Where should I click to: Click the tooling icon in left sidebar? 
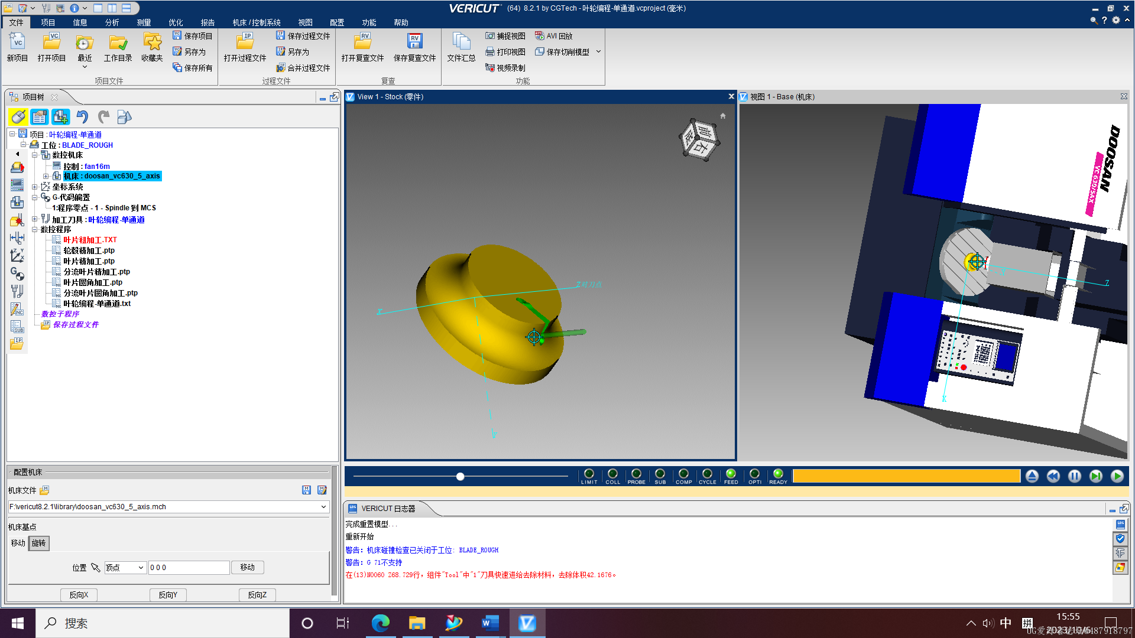click(17, 291)
